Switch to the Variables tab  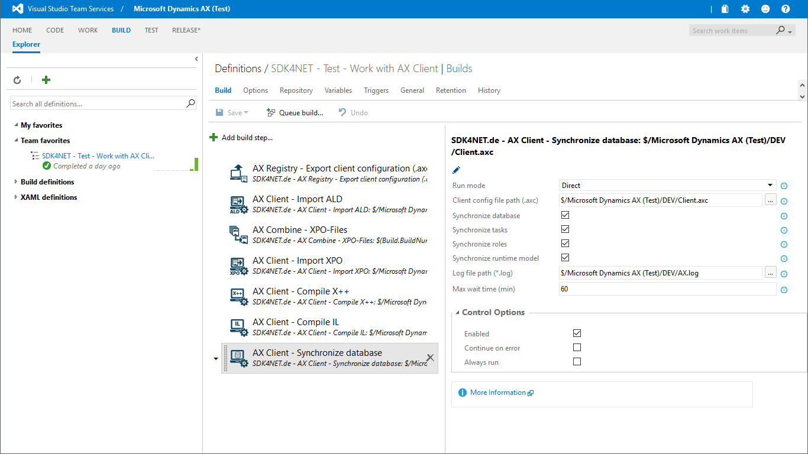point(338,90)
